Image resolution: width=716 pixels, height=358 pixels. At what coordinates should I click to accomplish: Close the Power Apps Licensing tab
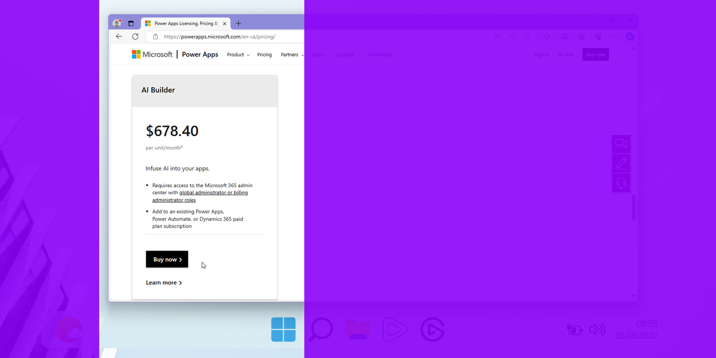(x=224, y=23)
